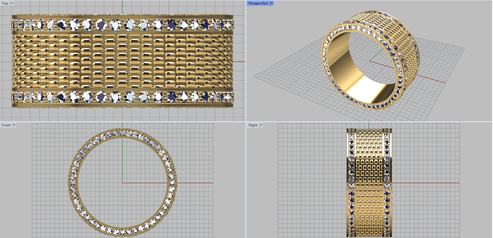
Task: Click the red X axis line in Right viewport
Action: pos(431,183)
